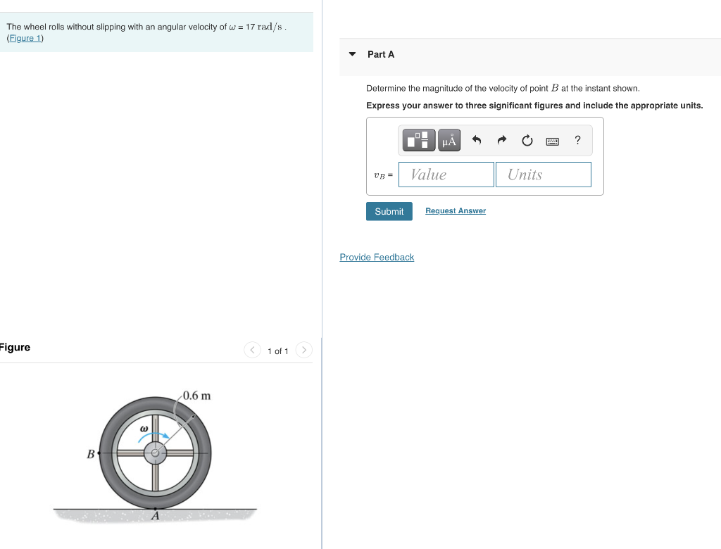Click the ω label on the wheel figure
Screen dimensions: 721x549
[144, 429]
